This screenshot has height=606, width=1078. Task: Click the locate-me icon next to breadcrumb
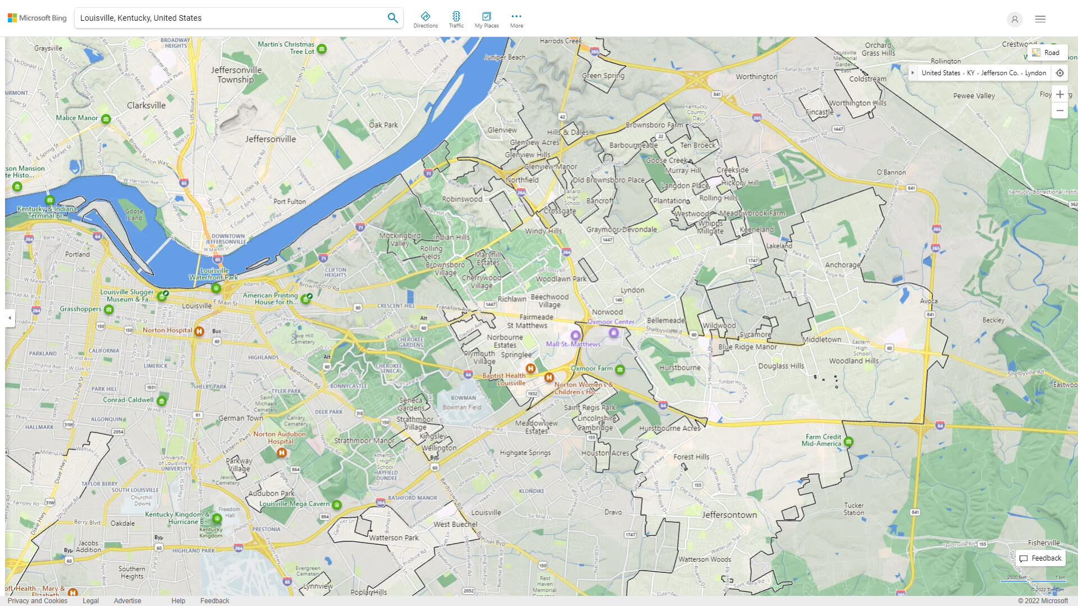[x=1060, y=72]
